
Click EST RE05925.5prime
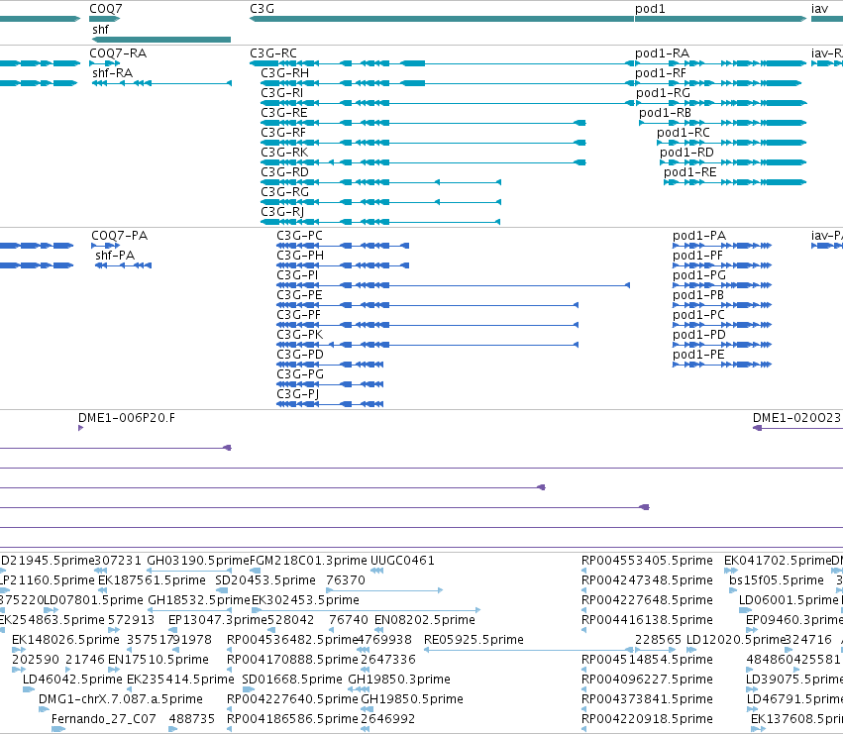click(474, 640)
